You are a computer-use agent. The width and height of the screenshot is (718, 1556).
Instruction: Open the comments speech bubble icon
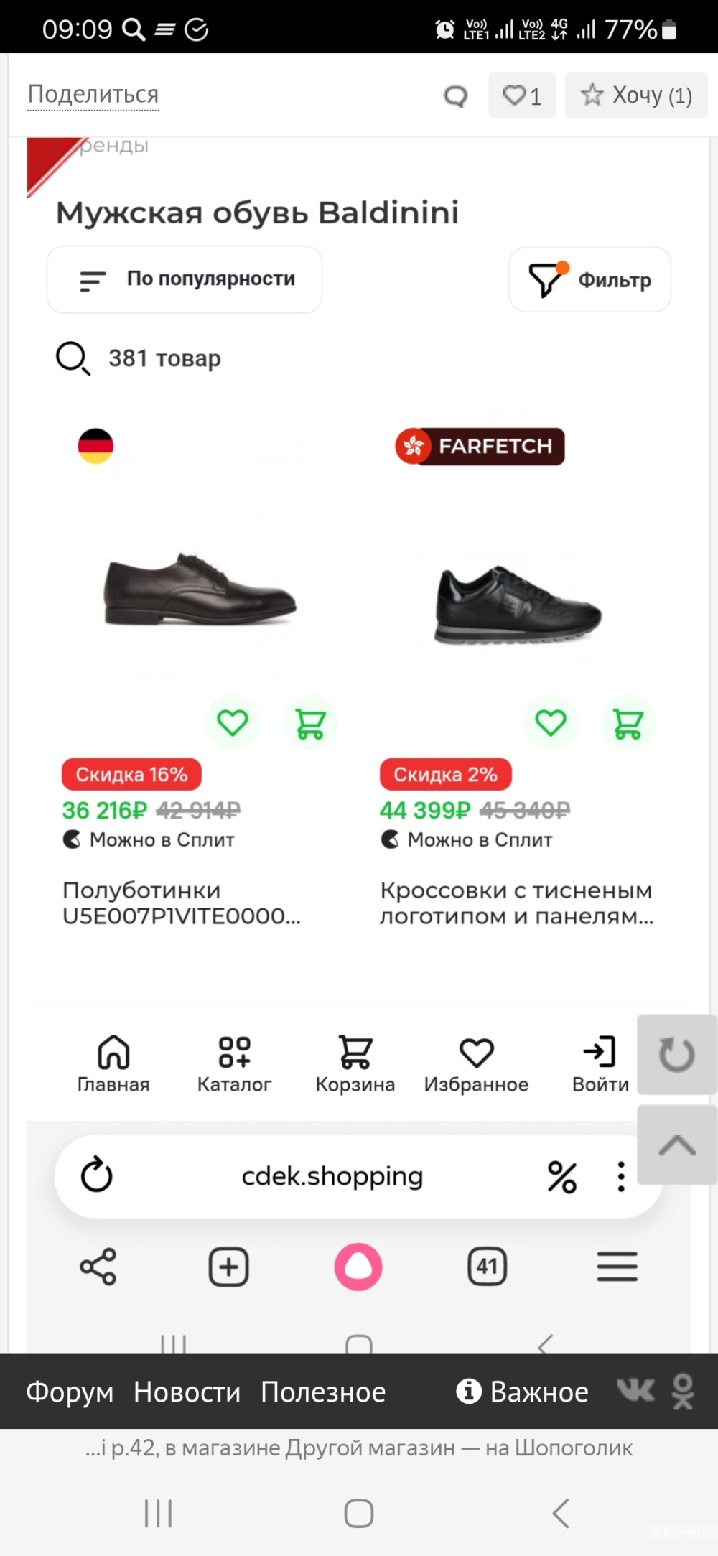pos(455,95)
